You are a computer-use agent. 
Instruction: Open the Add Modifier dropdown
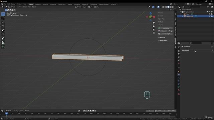[197, 50]
